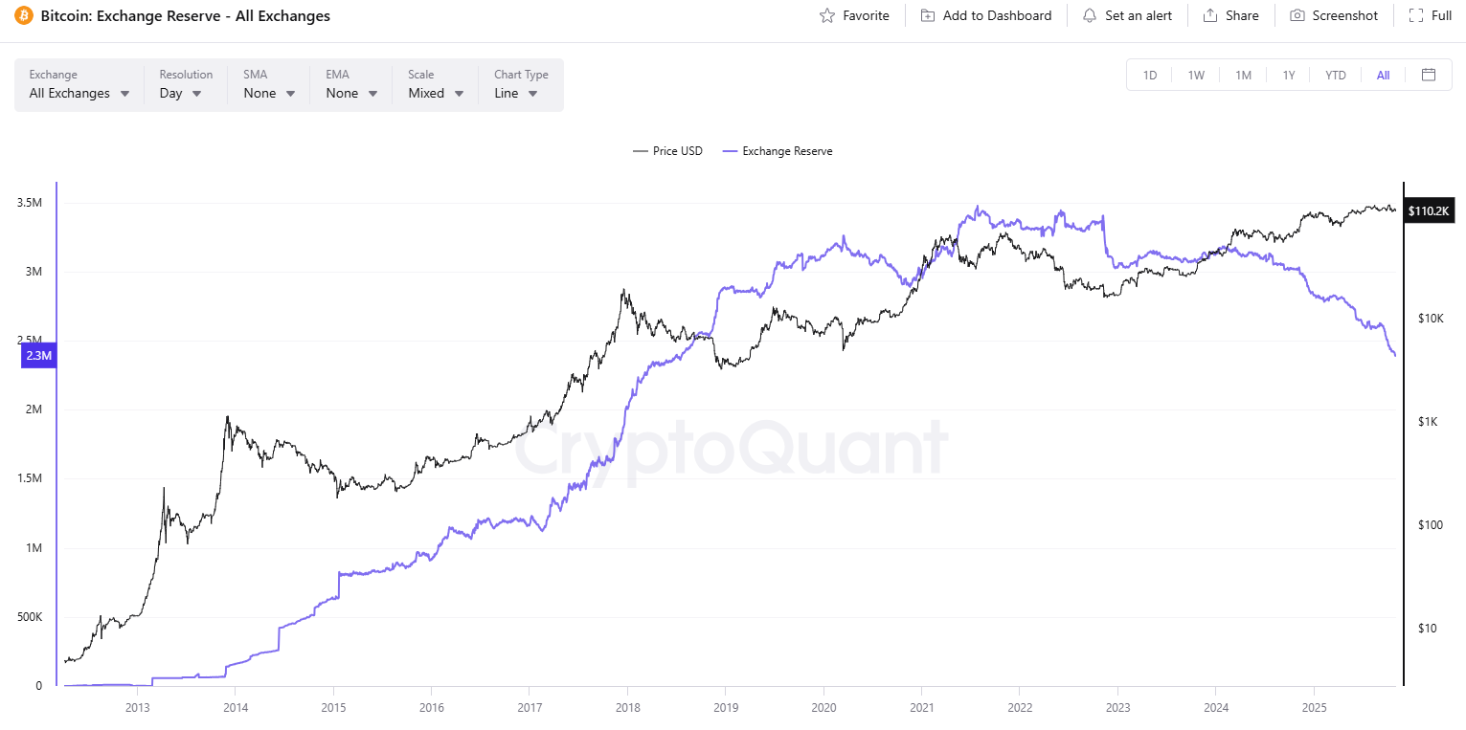Click the Set an alert bell icon
Viewport: 1466px width, 730px height.
[x=1089, y=15]
